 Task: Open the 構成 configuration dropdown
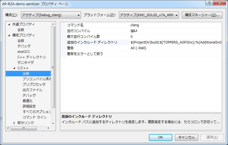point(51,15)
